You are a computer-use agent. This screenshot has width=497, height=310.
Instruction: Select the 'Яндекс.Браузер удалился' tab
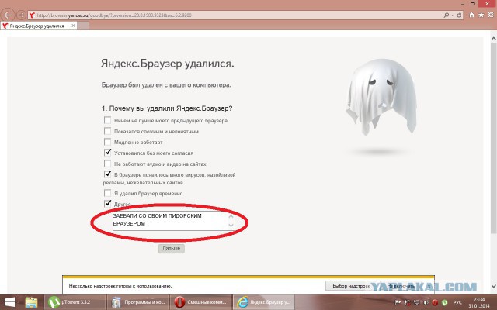click(38, 26)
